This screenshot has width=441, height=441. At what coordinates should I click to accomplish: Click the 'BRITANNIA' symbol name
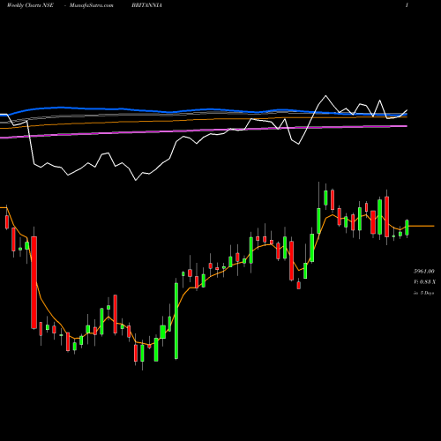point(146,5)
